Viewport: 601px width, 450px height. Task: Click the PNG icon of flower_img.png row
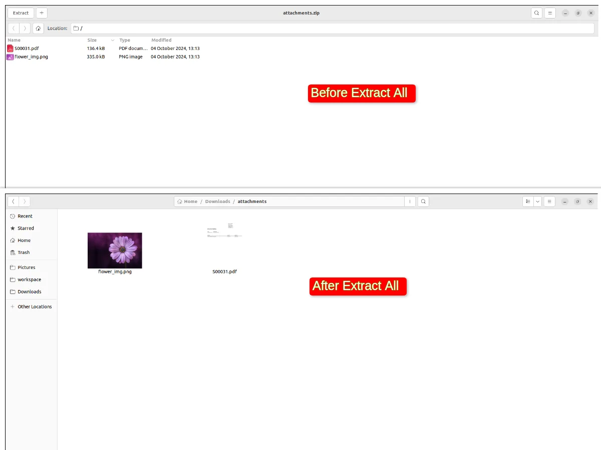pyautogui.click(x=10, y=57)
